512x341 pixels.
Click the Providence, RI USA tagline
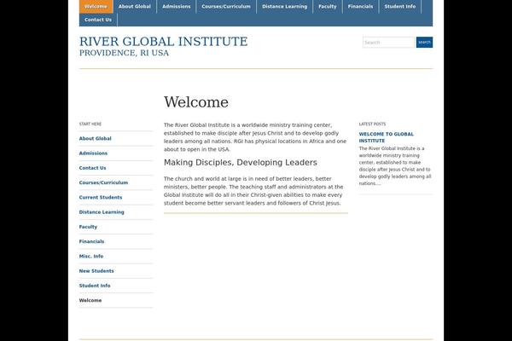click(124, 53)
